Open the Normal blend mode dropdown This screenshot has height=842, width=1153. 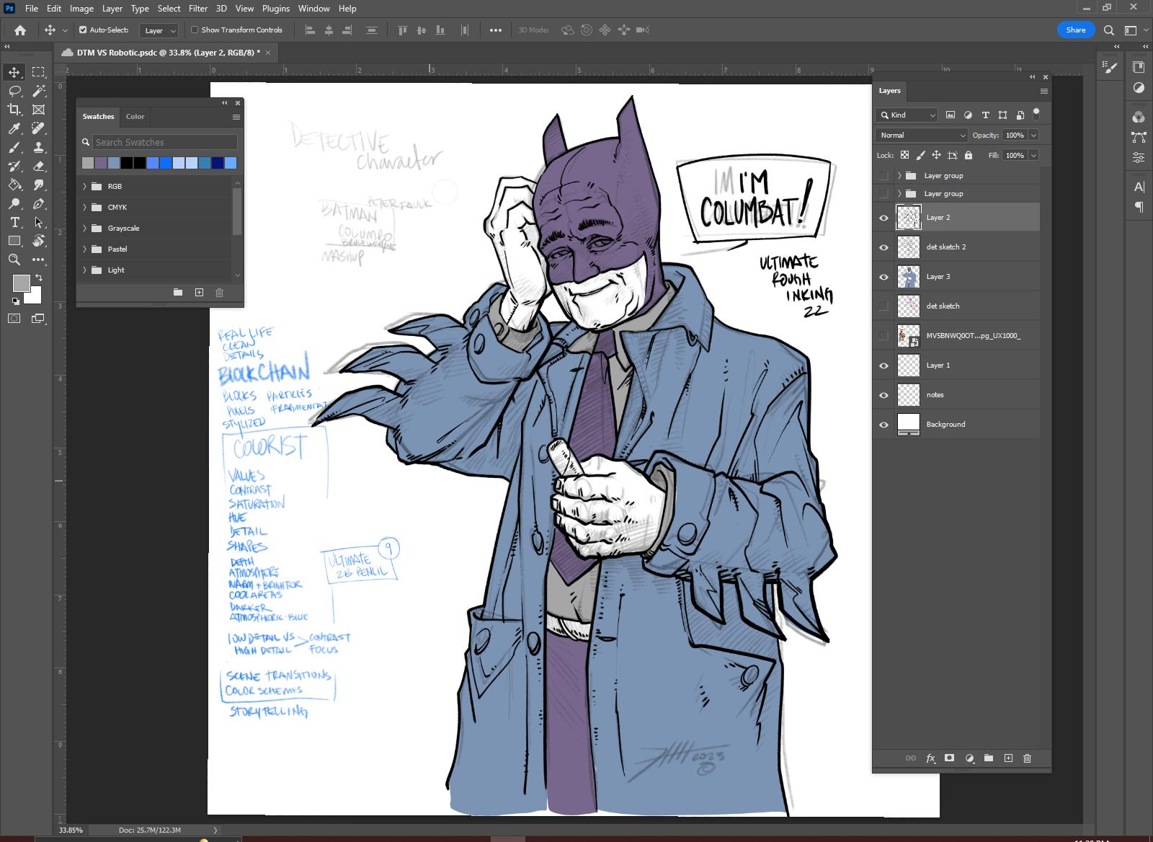[922, 135]
